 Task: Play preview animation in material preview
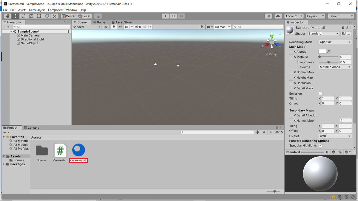pyautogui.click(x=327, y=152)
